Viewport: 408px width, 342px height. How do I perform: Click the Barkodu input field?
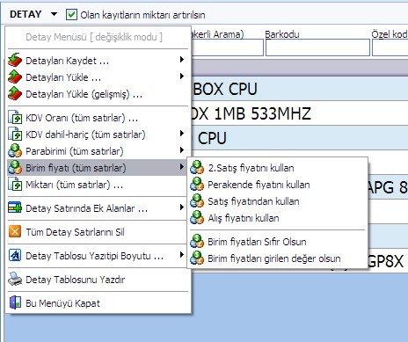[317, 47]
